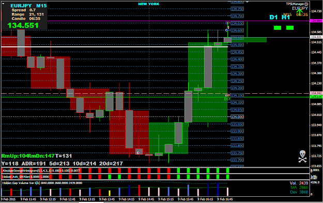This screenshot has height=203, width=323.
Task: Click the 133.655 price on the right axis
Action: pos(316,166)
